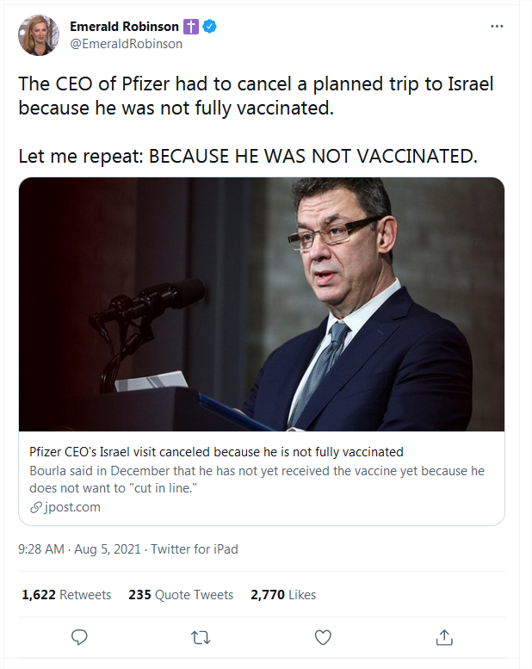Open the 9:28 AM Aug 5, 2021 timestamp

(79, 549)
